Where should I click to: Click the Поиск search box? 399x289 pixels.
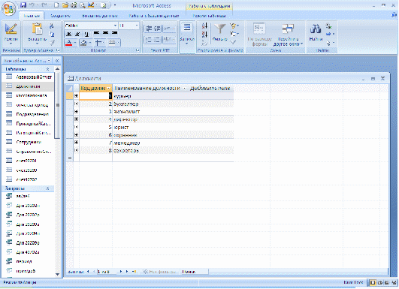coord(195,272)
